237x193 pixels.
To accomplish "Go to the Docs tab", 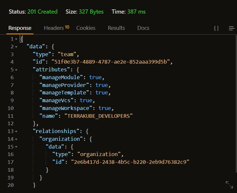I will pos(143,28).
